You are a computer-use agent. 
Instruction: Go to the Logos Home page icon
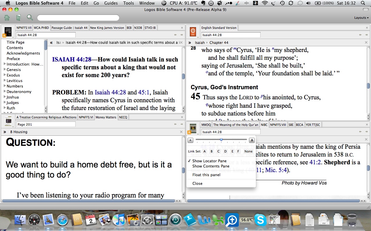(x=7, y=18)
